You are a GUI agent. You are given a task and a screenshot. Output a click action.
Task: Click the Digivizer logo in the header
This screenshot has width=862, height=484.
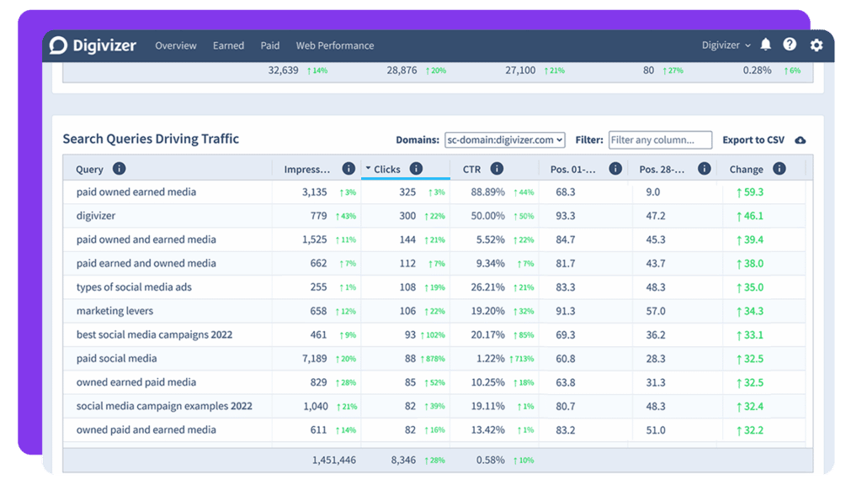[93, 45]
